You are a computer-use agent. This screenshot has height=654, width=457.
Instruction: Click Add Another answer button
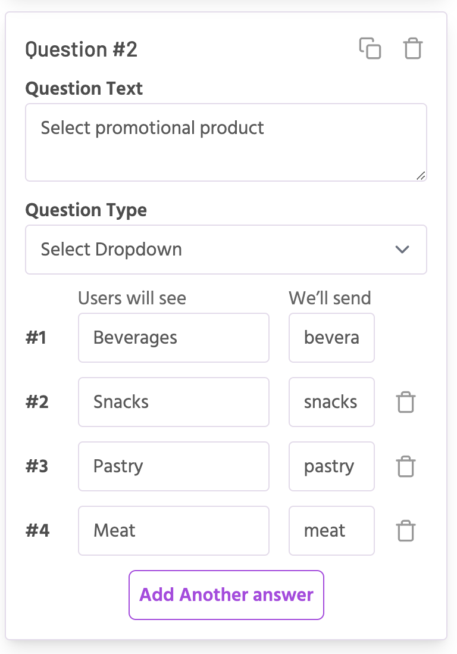point(226,595)
